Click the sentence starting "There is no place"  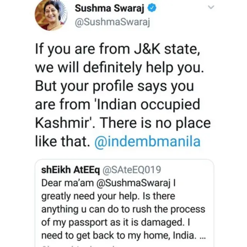(x=162, y=123)
